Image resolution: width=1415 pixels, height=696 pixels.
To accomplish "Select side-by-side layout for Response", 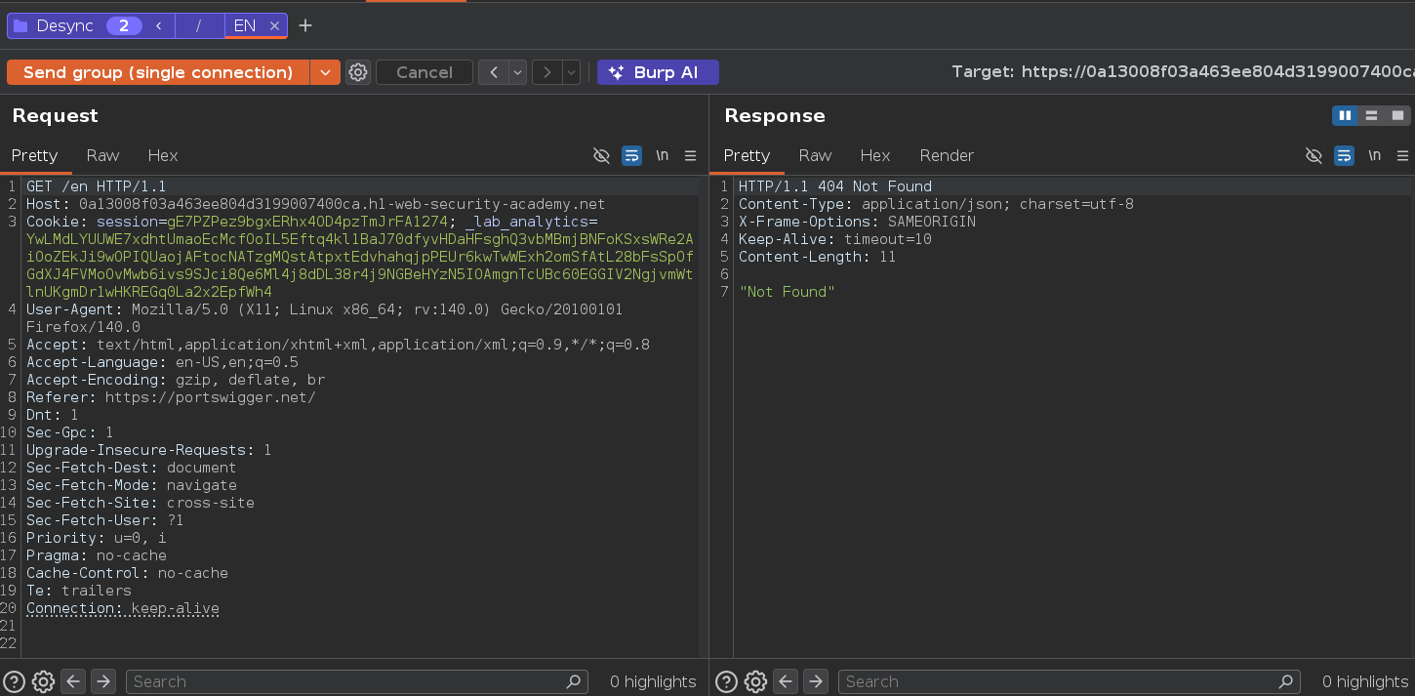I will tap(1346, 115).
